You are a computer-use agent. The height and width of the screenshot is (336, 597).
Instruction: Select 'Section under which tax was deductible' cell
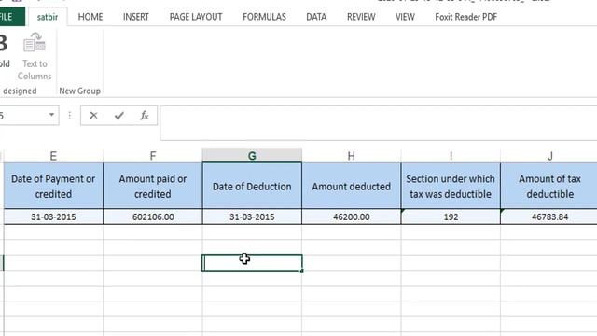tap(451, 186)
